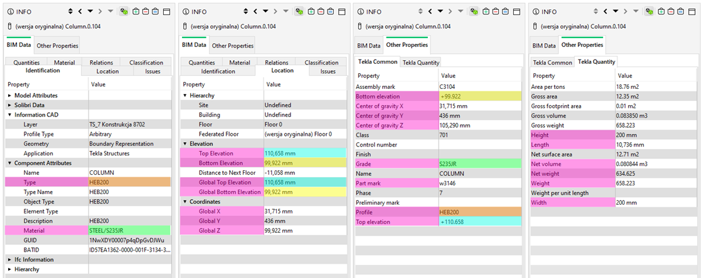Toggle zoom-to-selected in the Tekla Quantity panel toolbar
The image size is (704, 278).
(649, 11)
